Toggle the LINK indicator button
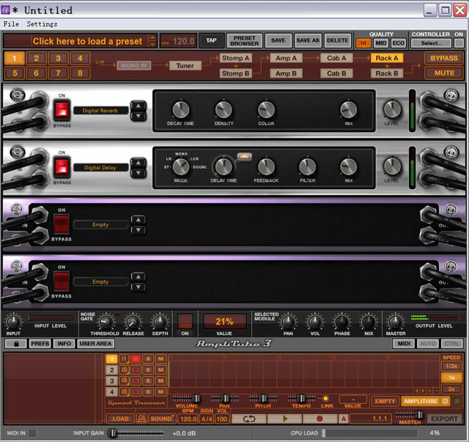 pyautogui.click(x=325, y=398)
